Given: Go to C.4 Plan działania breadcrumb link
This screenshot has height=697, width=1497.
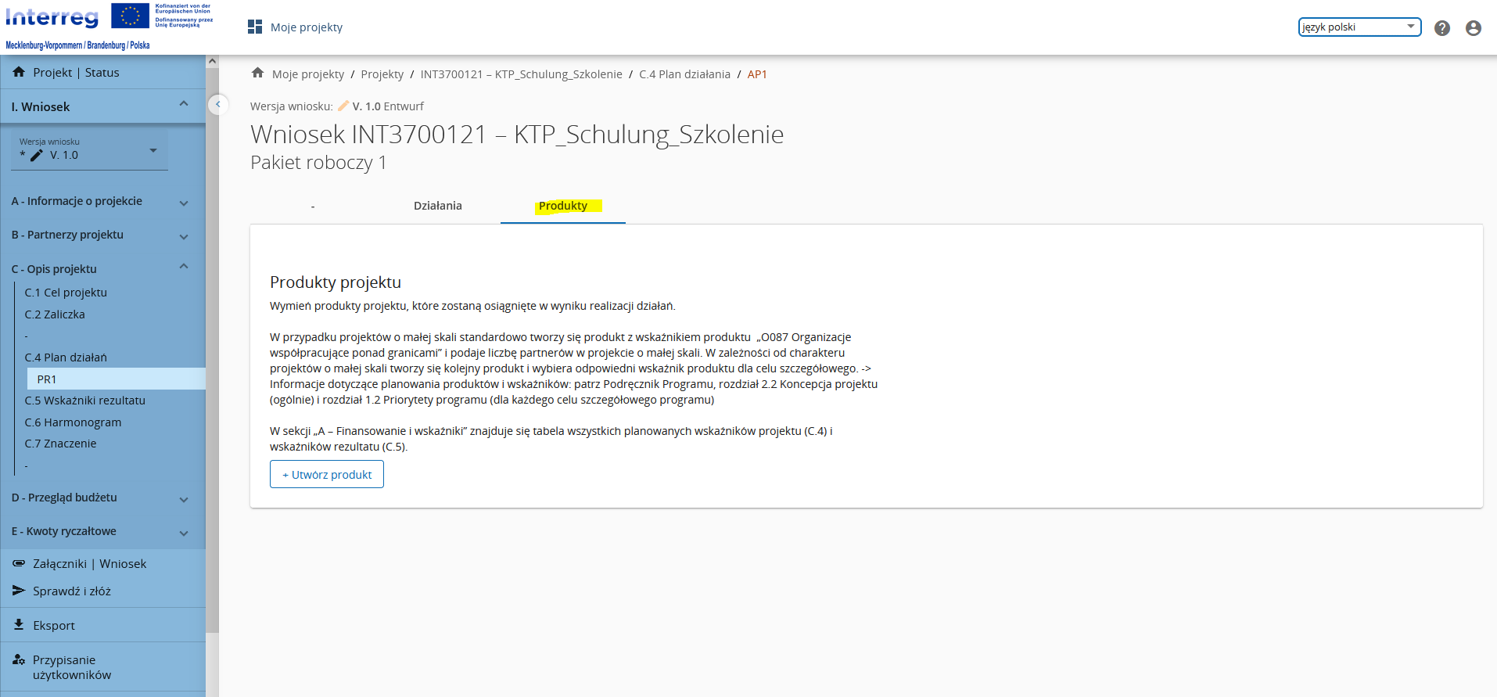Looking at the screenshot, I should pos(684,74).
